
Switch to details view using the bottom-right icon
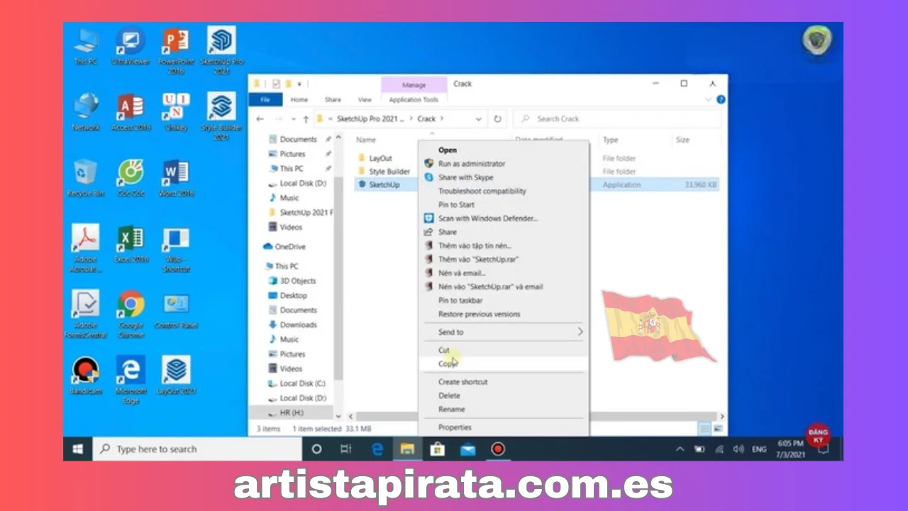[704, 429]
